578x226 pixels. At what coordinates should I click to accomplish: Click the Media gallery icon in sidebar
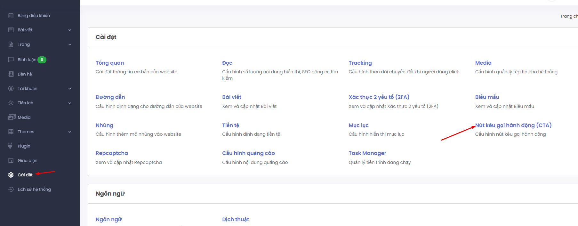[12, 117]
